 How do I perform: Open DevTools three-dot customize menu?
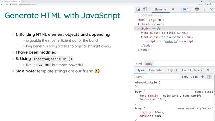(x=204, y=9)
